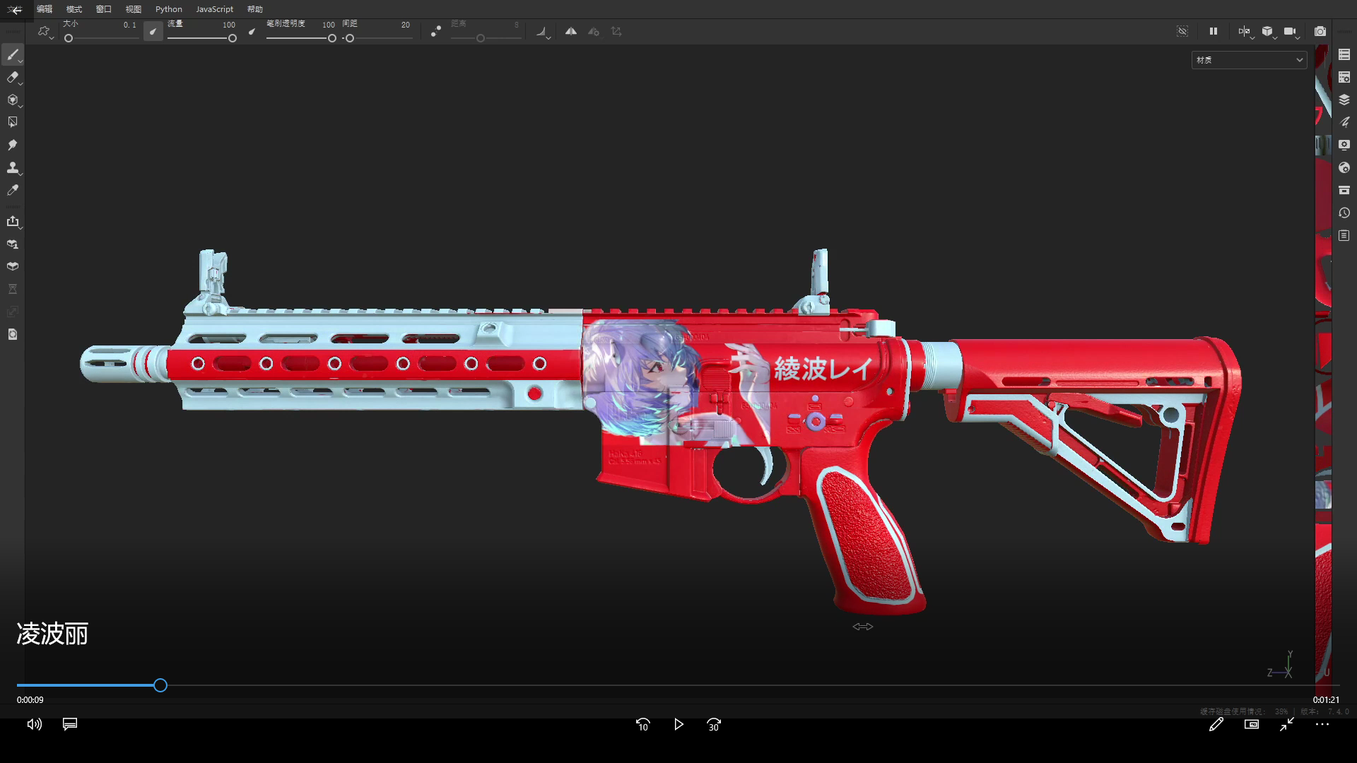Click the open box icon in the left toolbar
This screenshot has height=763, width=1357.
[x=13, y=266]
